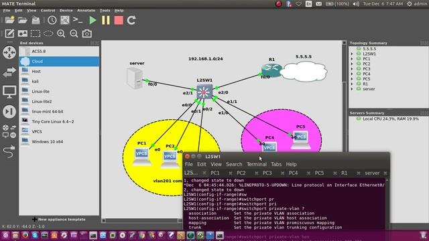The width and height of the screenshot is (429, 241).
Task: Browse security devices category icon
Action: tap(9, 112)
